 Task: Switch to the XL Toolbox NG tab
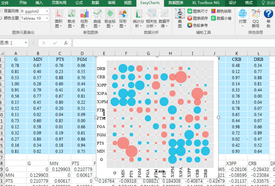[x=205, y=3]
